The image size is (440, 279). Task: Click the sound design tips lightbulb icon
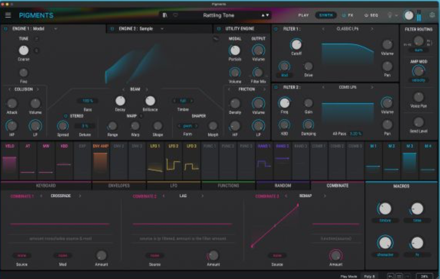[x=389, y=15]
